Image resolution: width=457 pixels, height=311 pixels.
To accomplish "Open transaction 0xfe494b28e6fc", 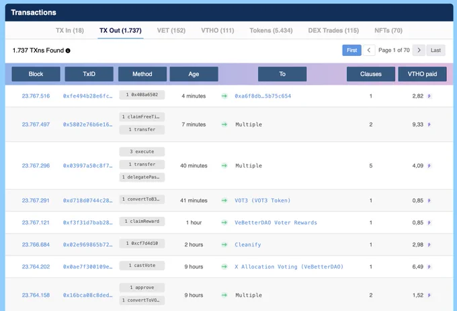I will pyautogui.click(x=88, y=96).
